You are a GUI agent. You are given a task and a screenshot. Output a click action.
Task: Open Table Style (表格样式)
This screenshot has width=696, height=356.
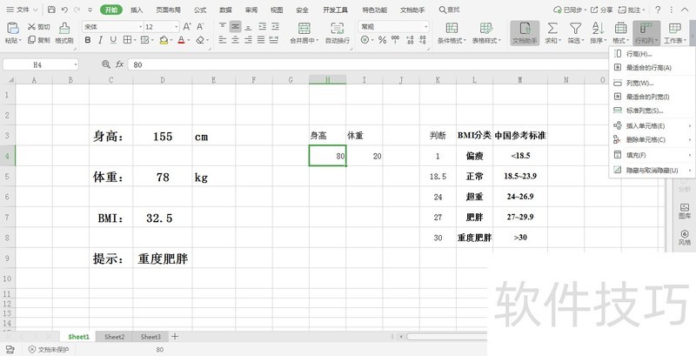pyautogui.click(x=486, y=33)
